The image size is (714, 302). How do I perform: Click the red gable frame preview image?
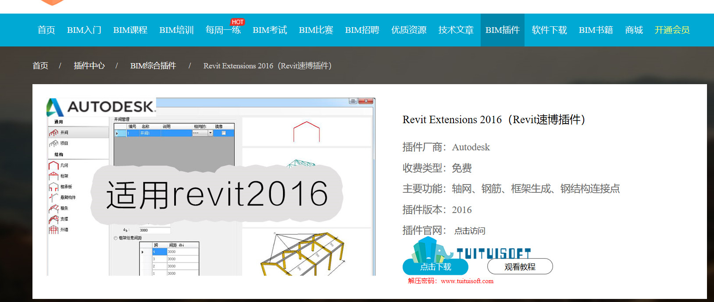point(307,131)
